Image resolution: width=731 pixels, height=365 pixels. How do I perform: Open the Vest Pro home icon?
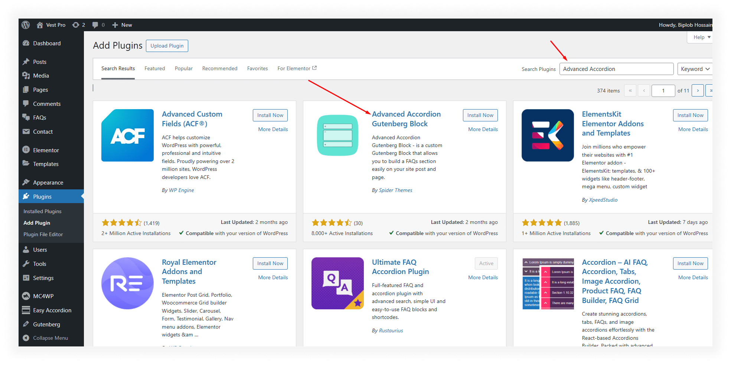point(40,25)
